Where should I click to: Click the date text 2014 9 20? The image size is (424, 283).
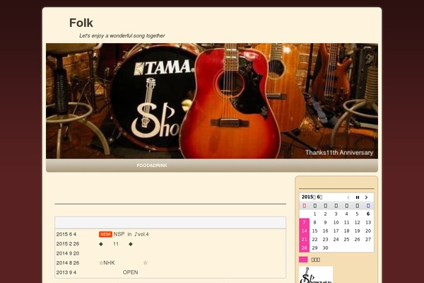[68, 253]
